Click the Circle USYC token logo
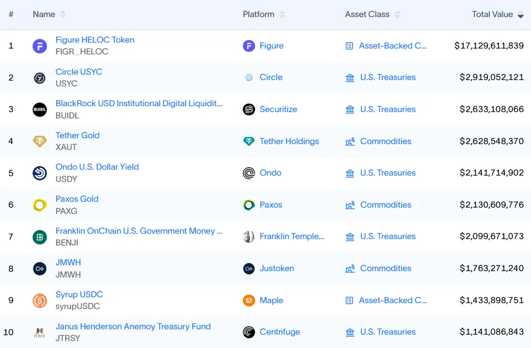 (x=39, y=78)
